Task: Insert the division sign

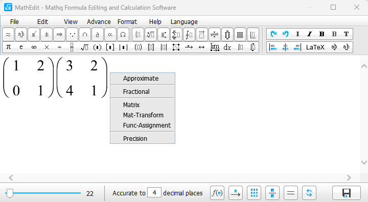Action: click(x=59, y=47)
